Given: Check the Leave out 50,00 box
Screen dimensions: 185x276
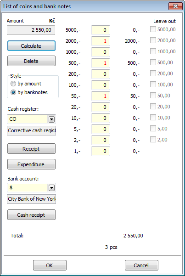Looking at the screenshot, I should coord(153,96).
